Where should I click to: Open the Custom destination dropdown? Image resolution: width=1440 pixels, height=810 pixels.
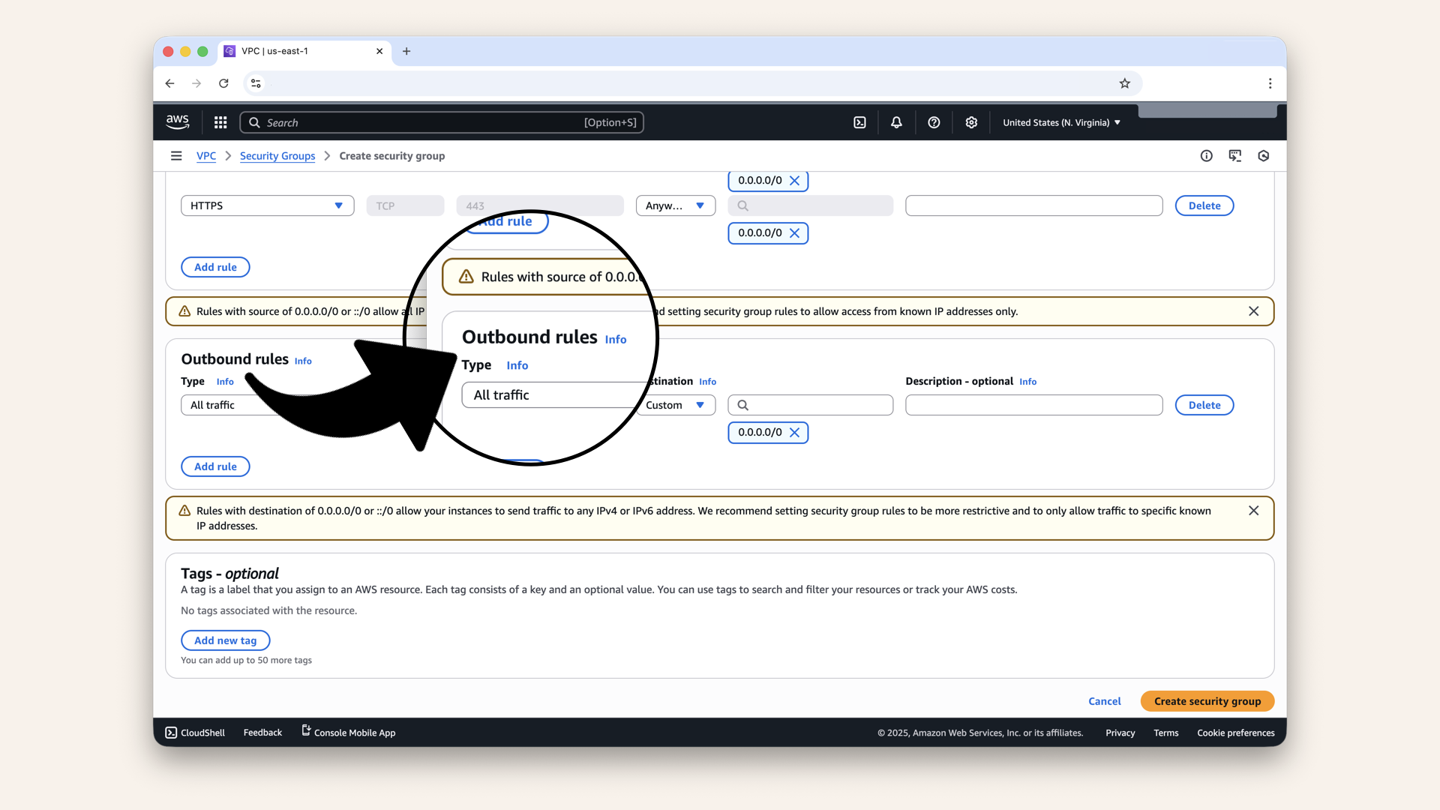pos(674,405)
